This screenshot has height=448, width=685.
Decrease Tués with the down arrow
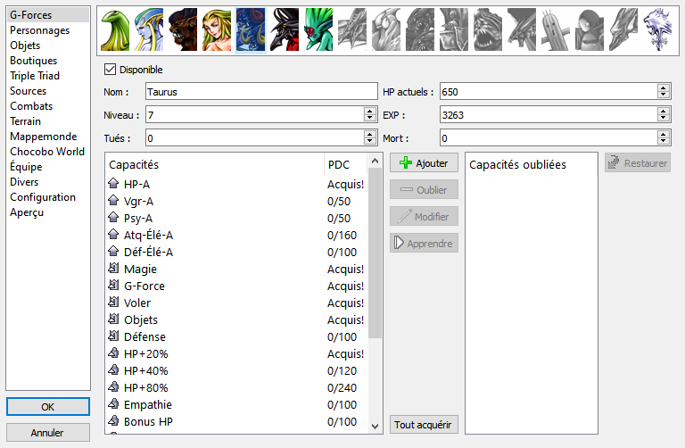pos(370,141)
